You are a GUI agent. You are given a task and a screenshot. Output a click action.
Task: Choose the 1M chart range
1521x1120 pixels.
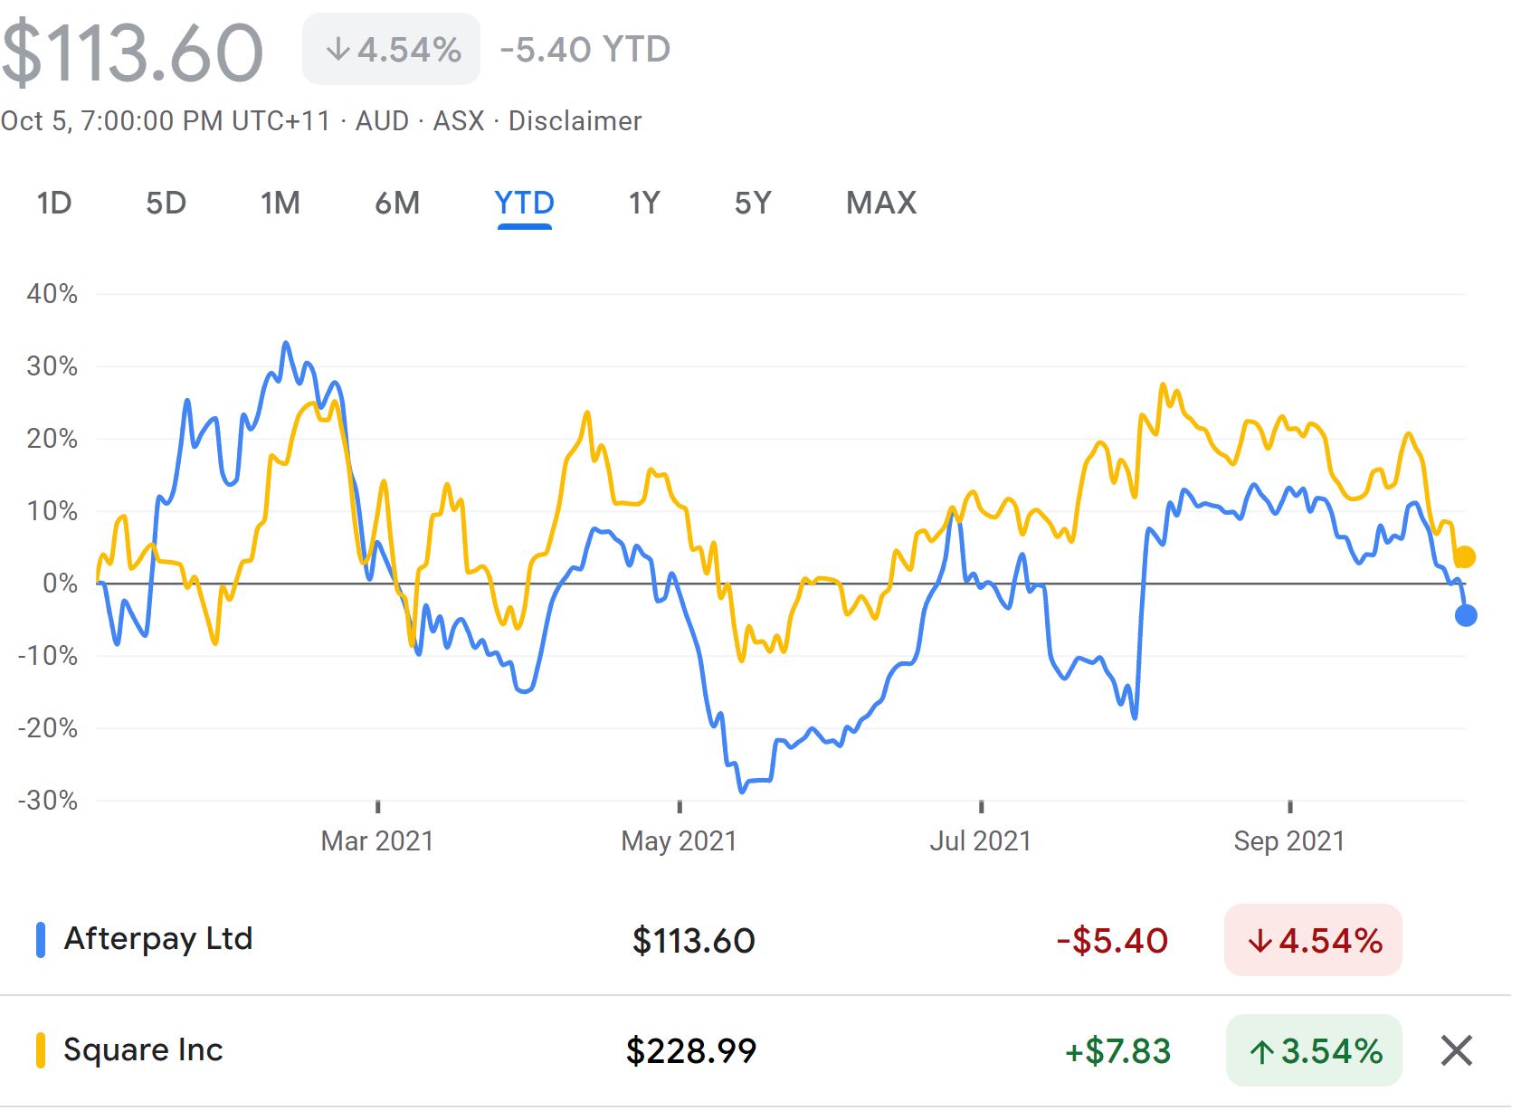pos(280,203)
